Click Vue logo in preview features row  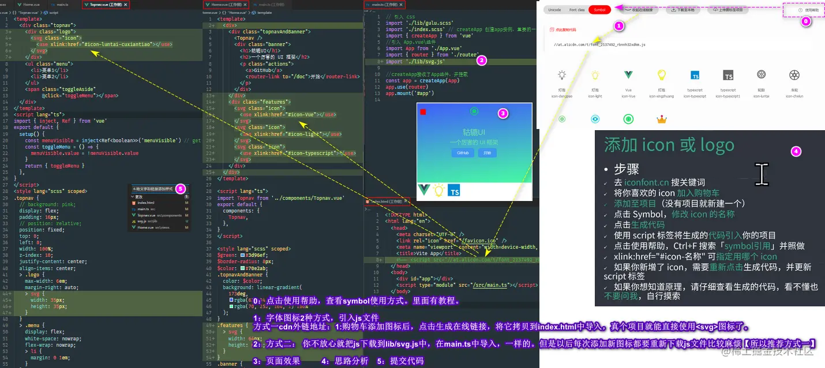[x=424, y=191]
